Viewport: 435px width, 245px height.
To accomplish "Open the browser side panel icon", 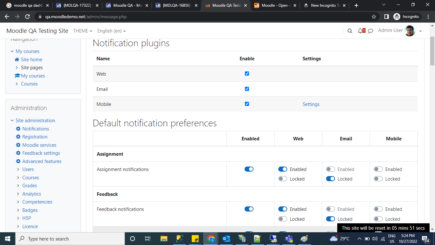I will [386, 17].
